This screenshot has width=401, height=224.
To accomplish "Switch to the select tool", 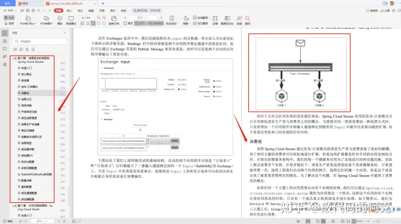I will click(9, 23).
